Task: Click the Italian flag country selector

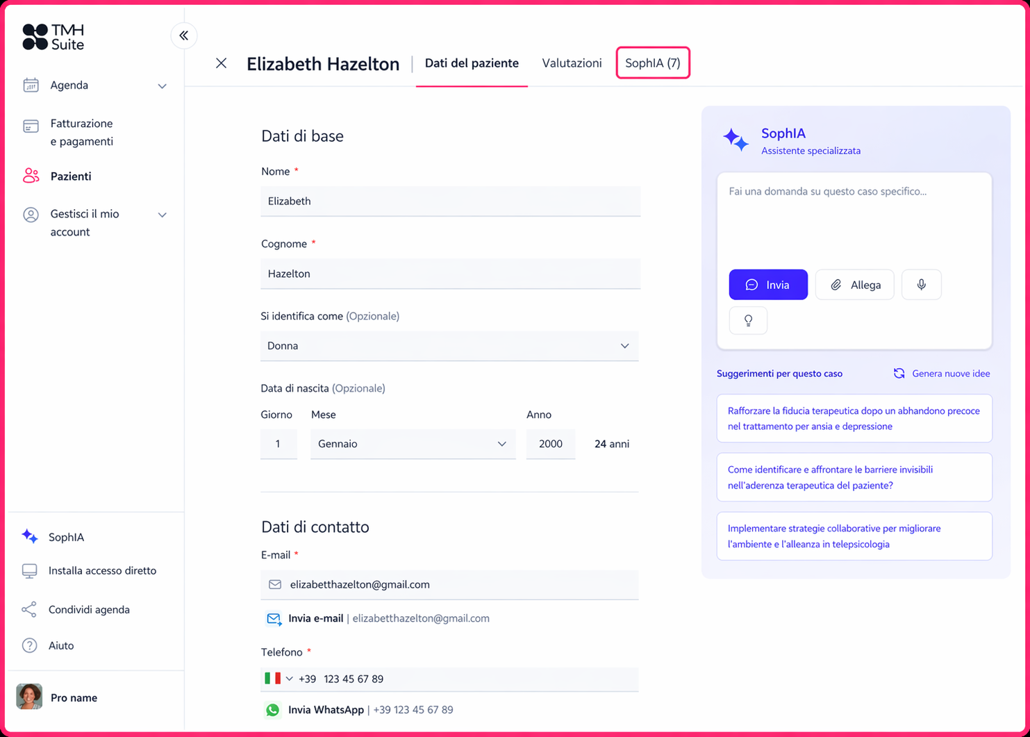Action: point(272,678)
